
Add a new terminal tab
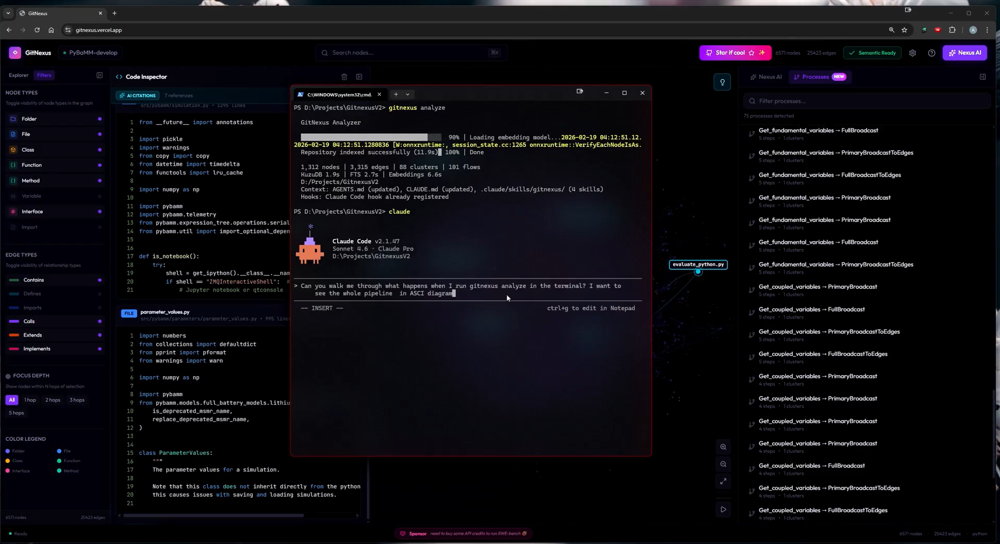(396, 94)
